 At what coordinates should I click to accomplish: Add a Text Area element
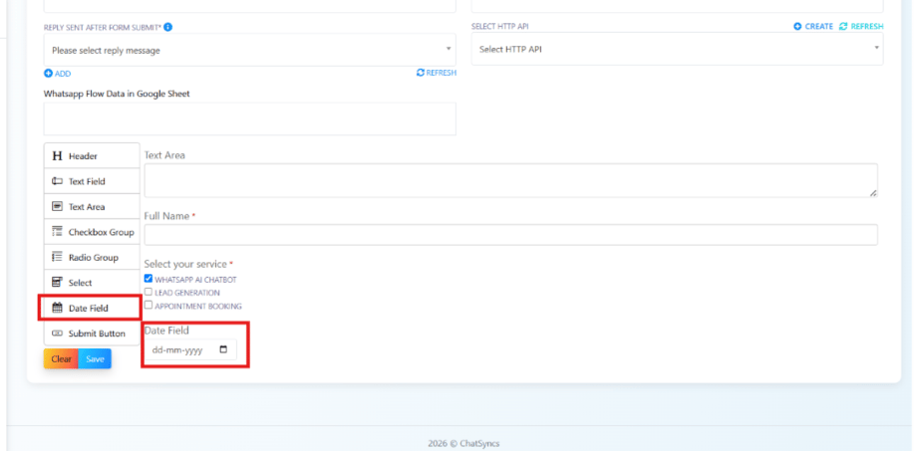click(92, 207)
